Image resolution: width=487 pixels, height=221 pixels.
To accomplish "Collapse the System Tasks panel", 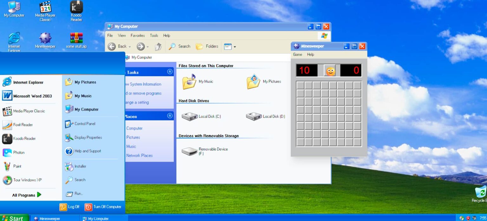I will pyautogui.click(x=170, y=72).
